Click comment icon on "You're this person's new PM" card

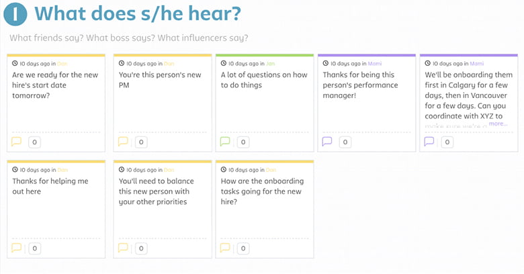click(x=123, y=142)
